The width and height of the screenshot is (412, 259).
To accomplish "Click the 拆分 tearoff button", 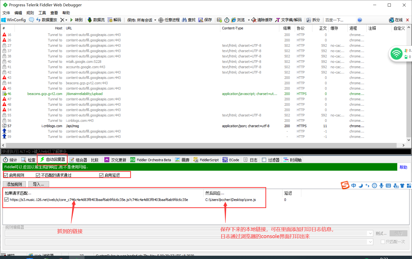I will pyautogui.click(x=313, y=20).
